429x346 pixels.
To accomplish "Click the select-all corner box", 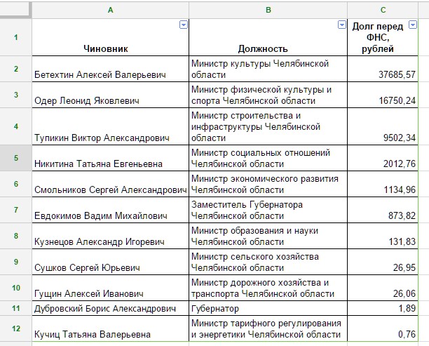I will tap(15, 10).
